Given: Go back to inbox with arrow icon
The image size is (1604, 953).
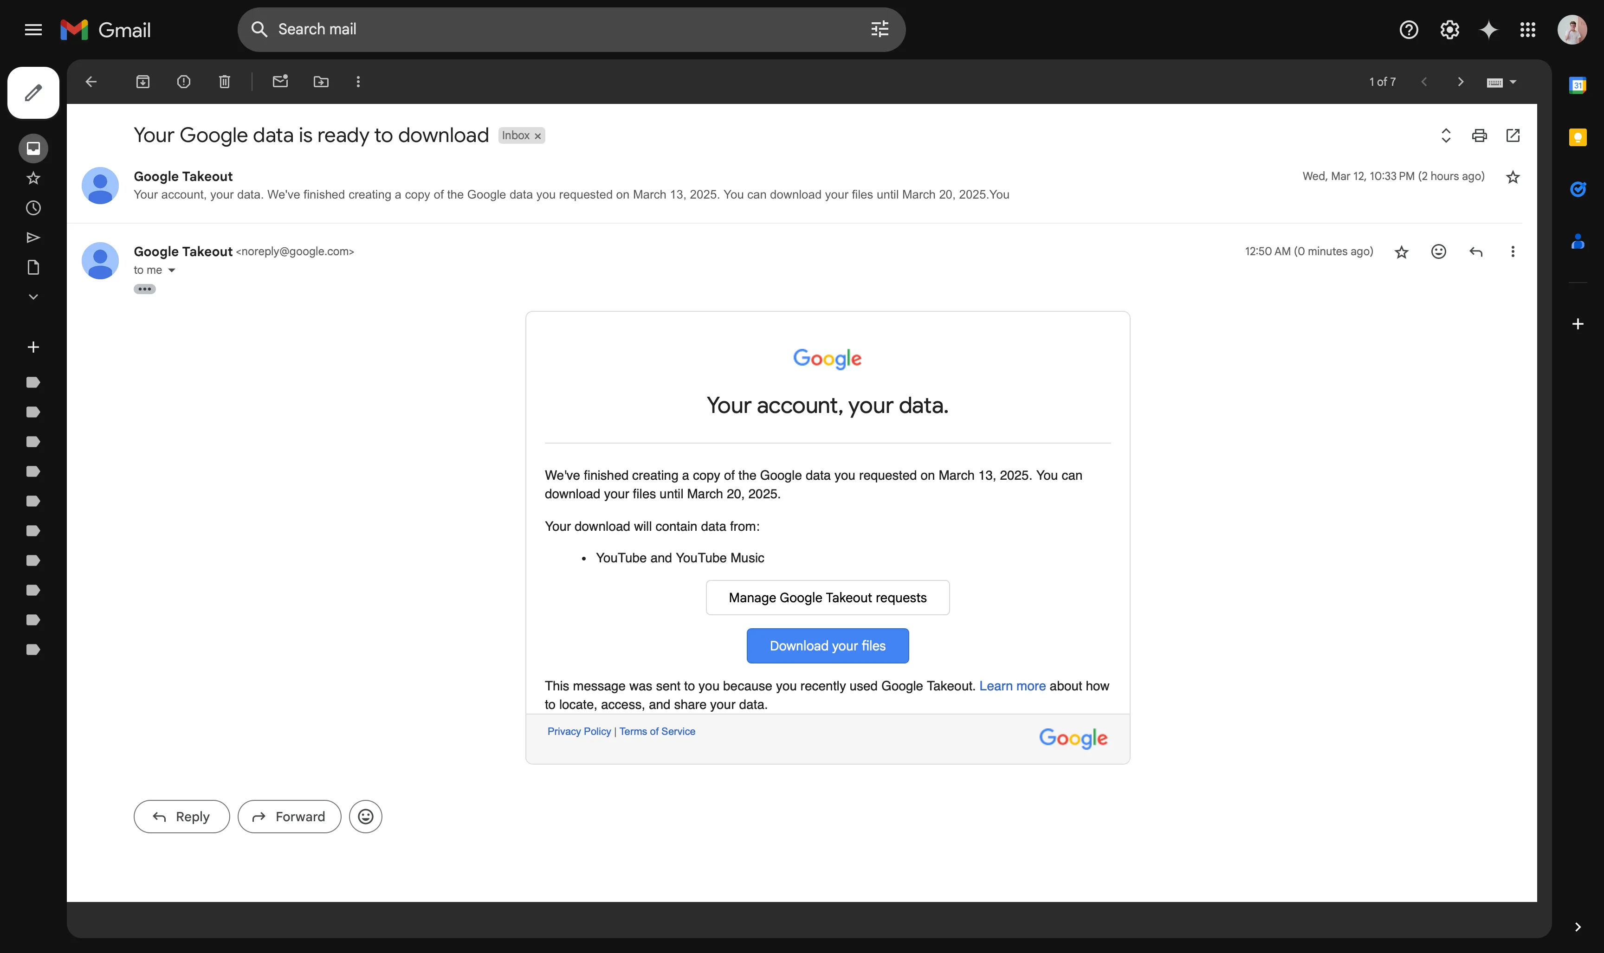Looking at the screenshot, I should [x=91, y=82].
